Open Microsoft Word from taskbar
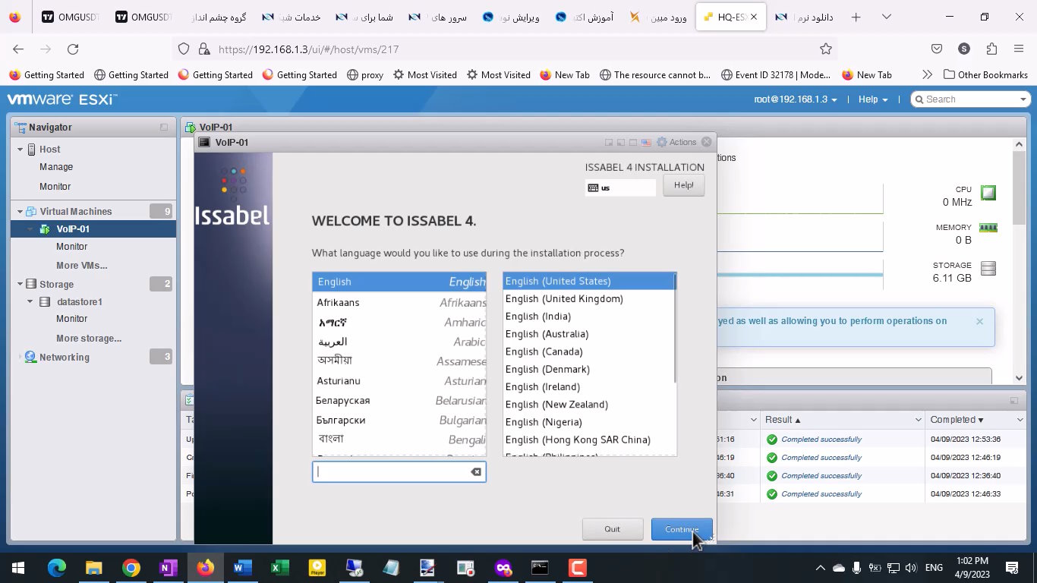This screenshot has width=1037, height=583. (243, 568)
